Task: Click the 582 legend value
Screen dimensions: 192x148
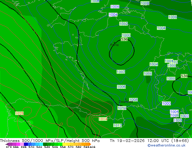Action: (x=78, y=147)
